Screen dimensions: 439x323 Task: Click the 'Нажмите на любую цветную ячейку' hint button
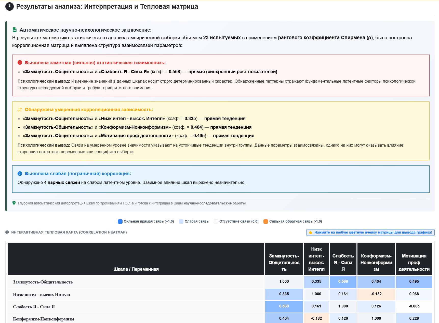370,232
